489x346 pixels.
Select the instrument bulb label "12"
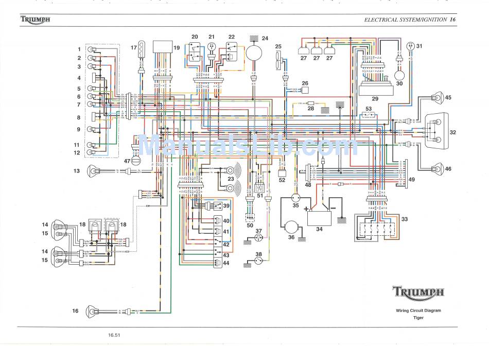(77, 152)
